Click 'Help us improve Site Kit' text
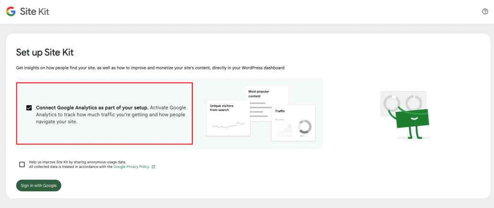494x208 pixels. (x=78, y=162)
